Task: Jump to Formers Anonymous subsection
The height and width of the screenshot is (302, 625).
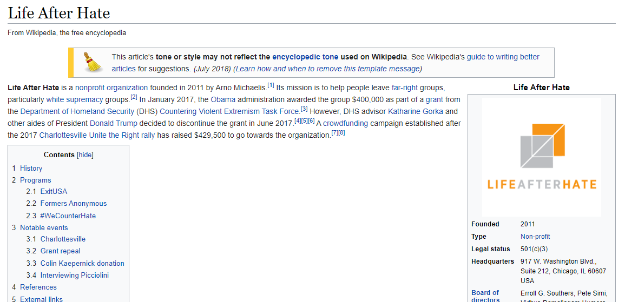Action: click(74, 203)
